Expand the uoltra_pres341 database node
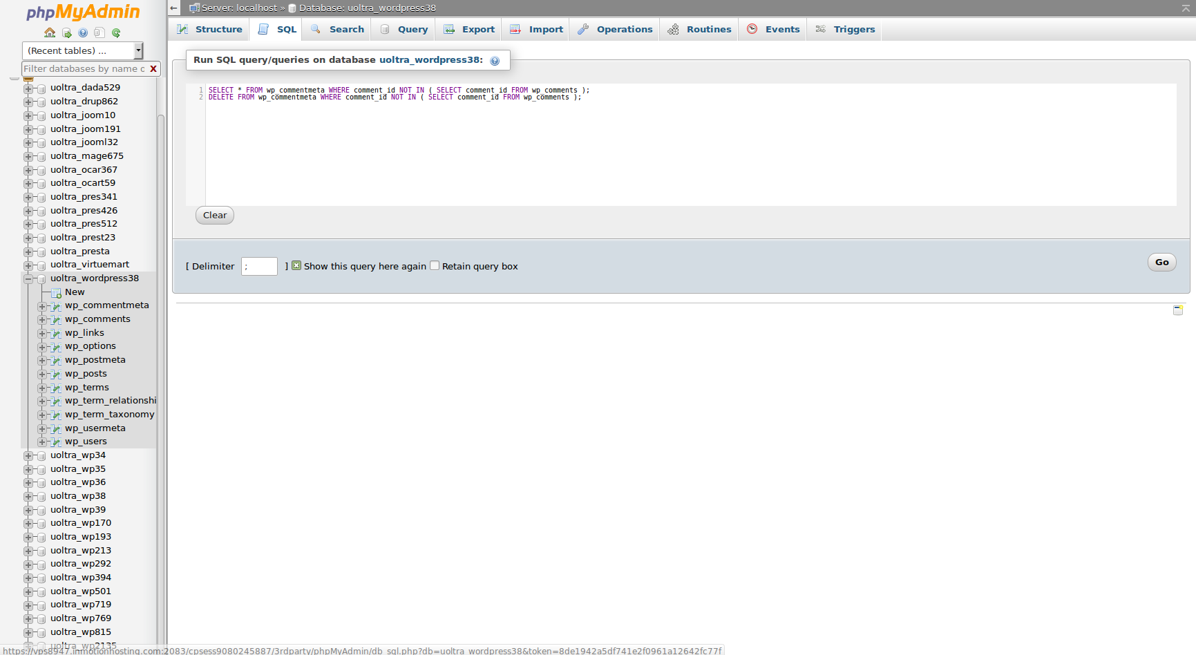The height and width of the screenshot is (655, 1196). (x=28, y=198)
